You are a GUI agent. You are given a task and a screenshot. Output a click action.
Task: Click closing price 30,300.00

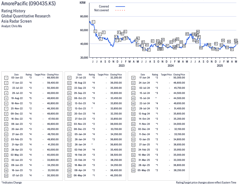(x=53, y=175)
